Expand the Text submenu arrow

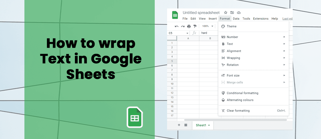[284, 44]
